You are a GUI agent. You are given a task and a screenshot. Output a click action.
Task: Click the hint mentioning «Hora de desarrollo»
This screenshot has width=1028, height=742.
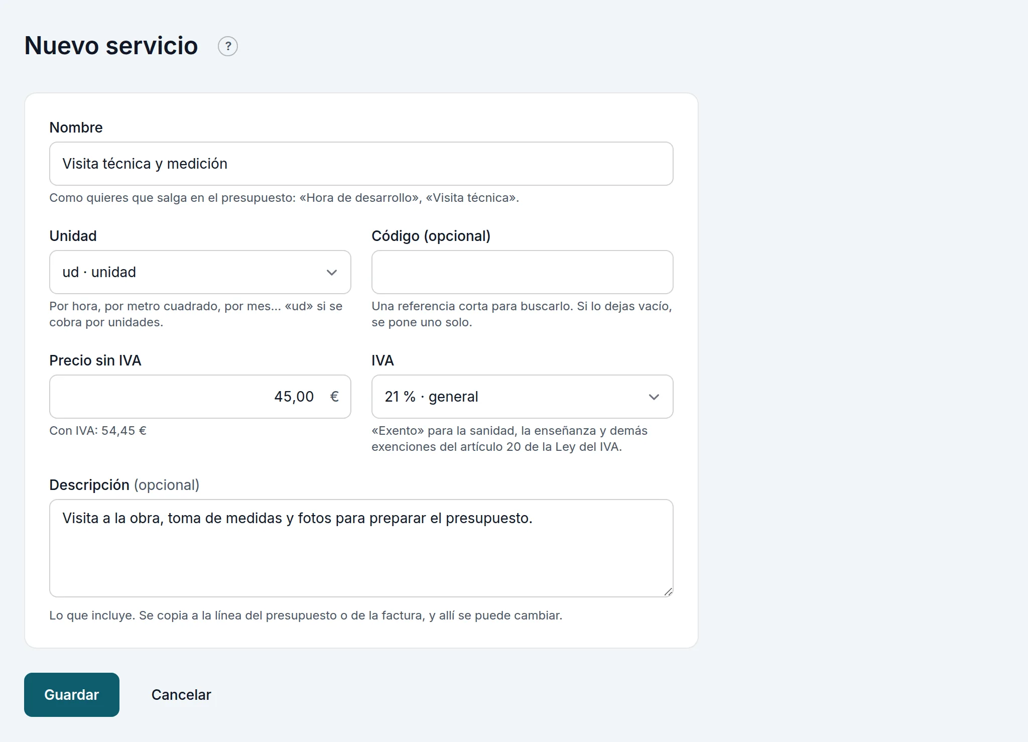284,198
